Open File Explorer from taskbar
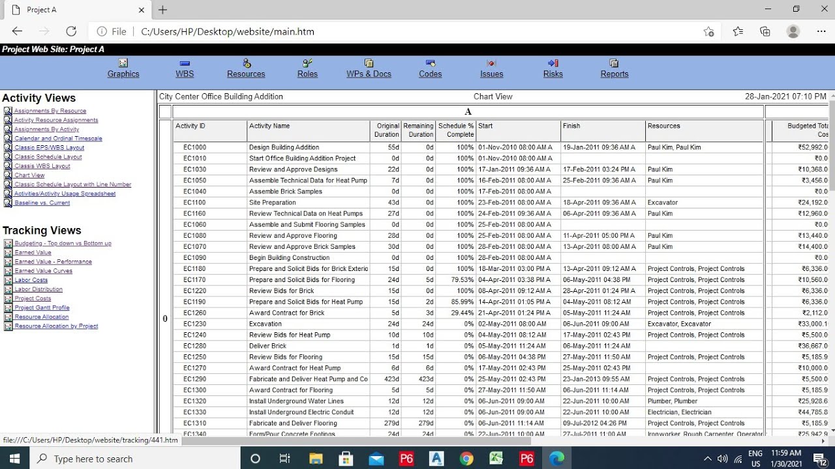This screenshot has width=835, height=469. coord(316,459)
